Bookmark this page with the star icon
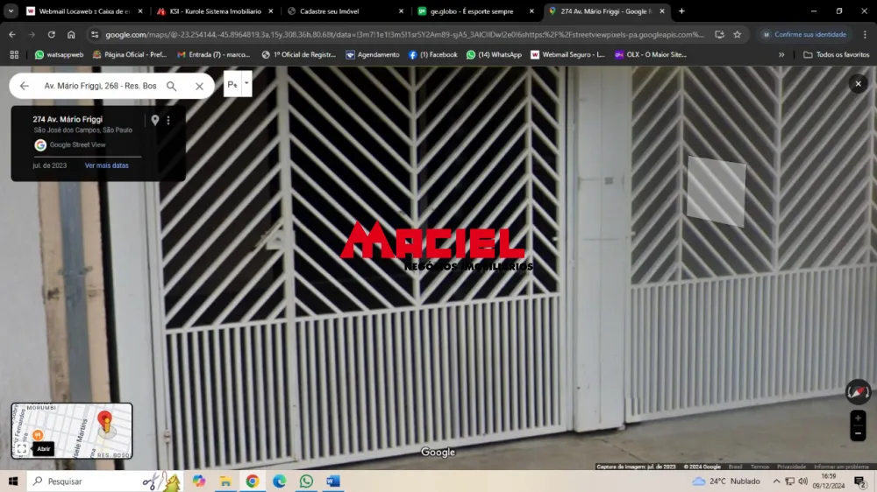 pyautogui.click(x=737, y=34)
